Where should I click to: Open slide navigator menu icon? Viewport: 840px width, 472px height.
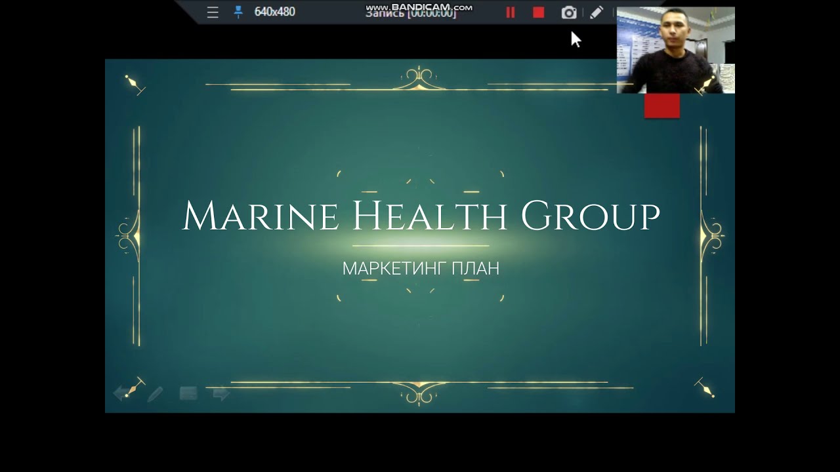click(188, 393)
